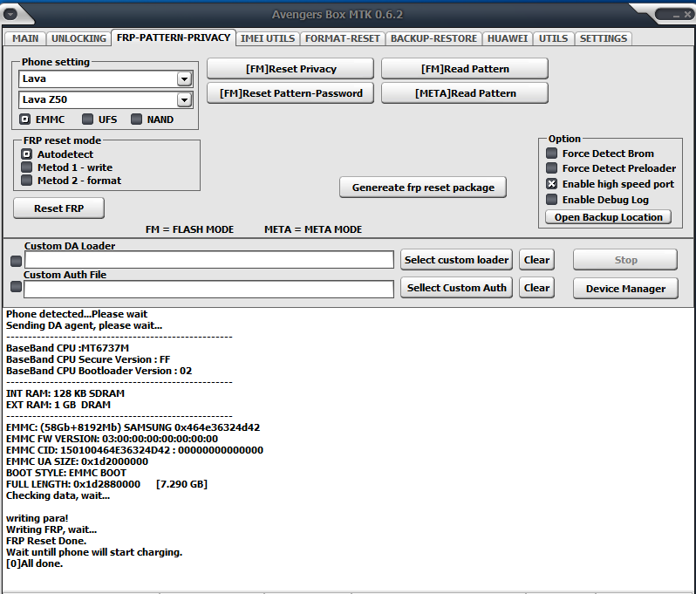Expand the Lava brand dropdown
This screenshot has height=594, width=696.
click(184, 79)
